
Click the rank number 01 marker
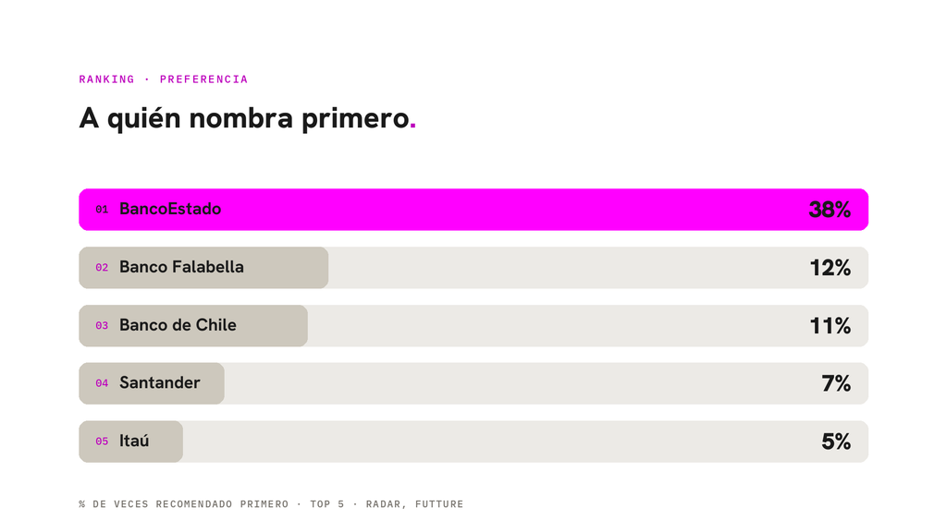pyautogui.click(x=102, y=210)
